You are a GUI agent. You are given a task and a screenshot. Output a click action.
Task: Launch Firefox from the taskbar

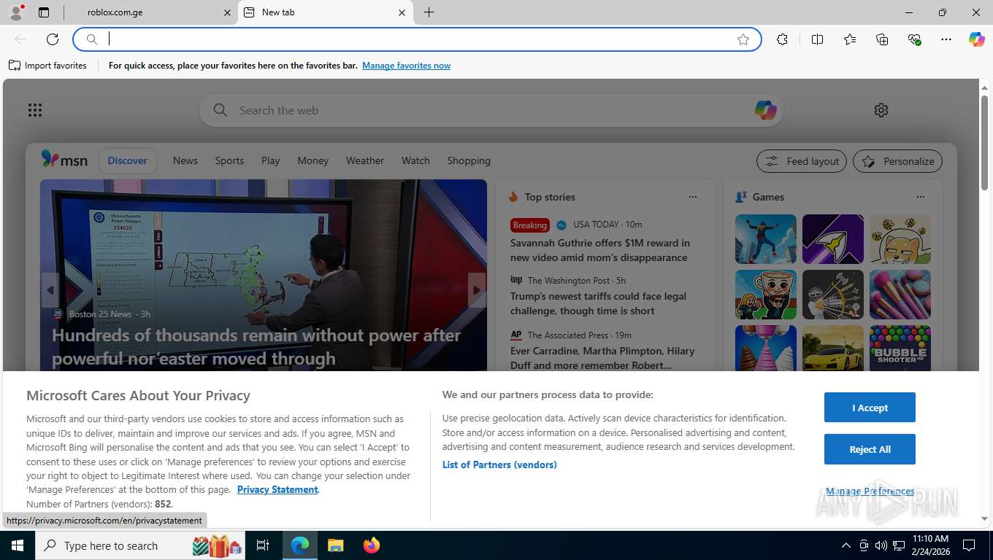(x=372, y=545)
